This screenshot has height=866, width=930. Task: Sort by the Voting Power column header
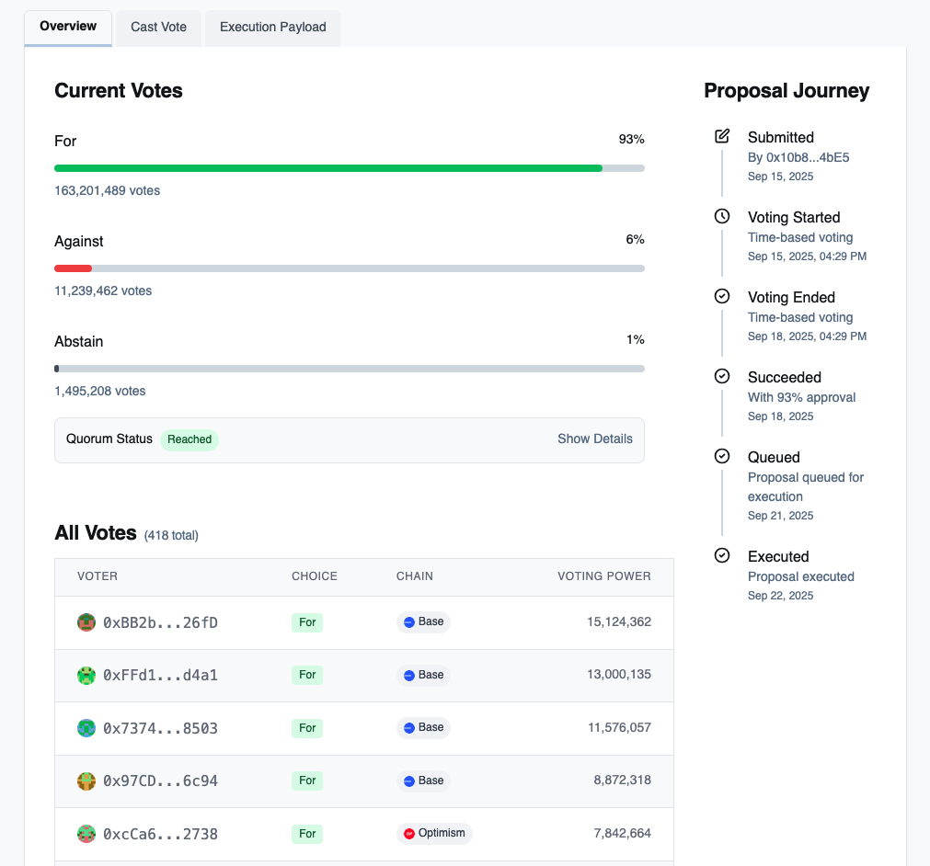click(603, 576)
